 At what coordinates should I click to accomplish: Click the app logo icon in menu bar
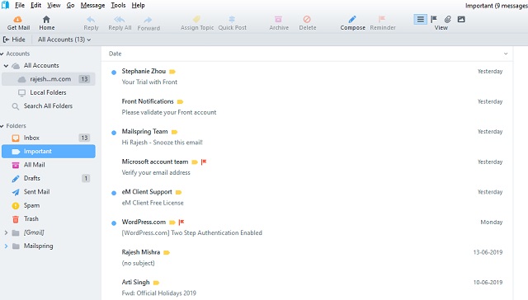coord(6,5)
